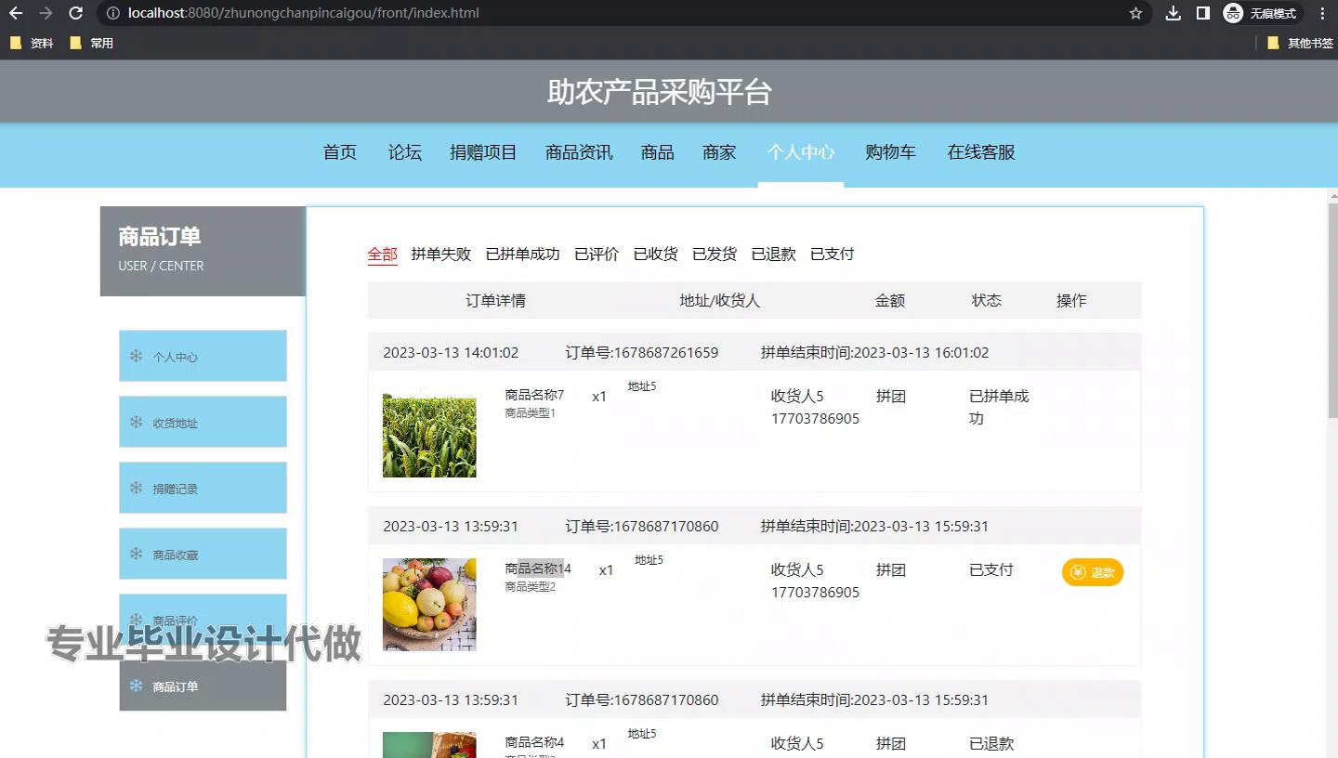Click the yen icon on 退款 button
This screenshot has width=1338, height=758.
click(x=1078, y=572)
